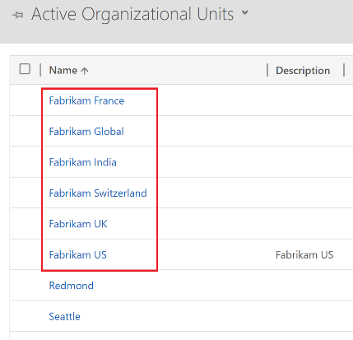Open the Seattle organizational unit

pos(64,316)
